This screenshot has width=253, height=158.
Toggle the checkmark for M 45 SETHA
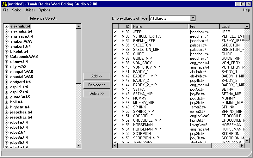tap(115, 89)
